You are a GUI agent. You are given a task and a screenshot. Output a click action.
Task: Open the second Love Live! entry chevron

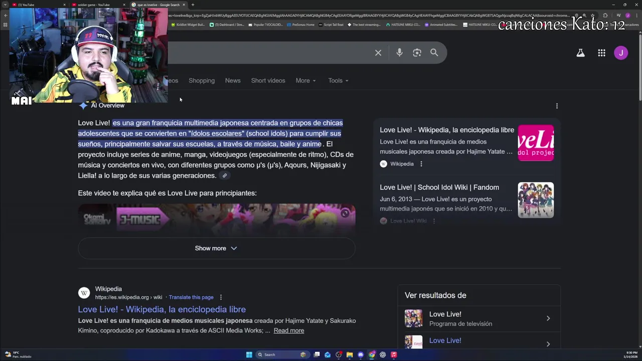[x=548, y=344]
